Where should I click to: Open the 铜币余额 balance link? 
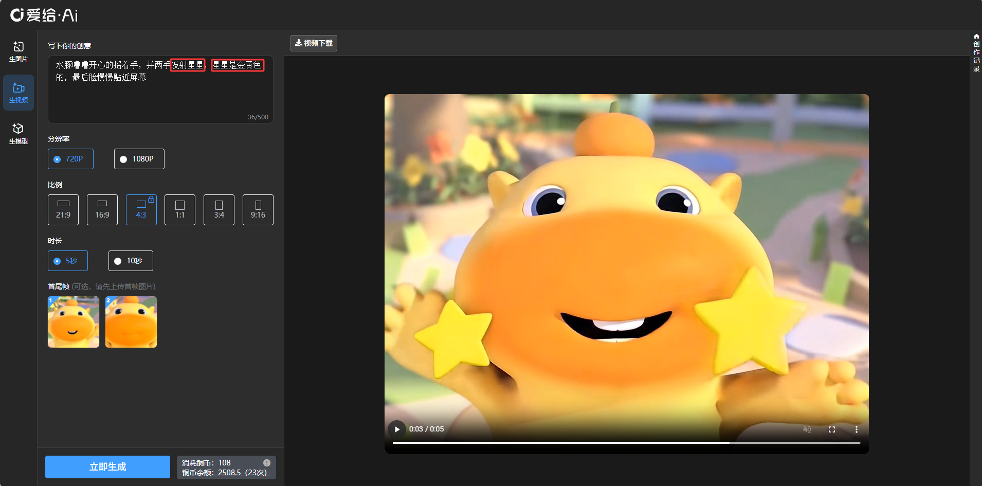tap(226, 473)
